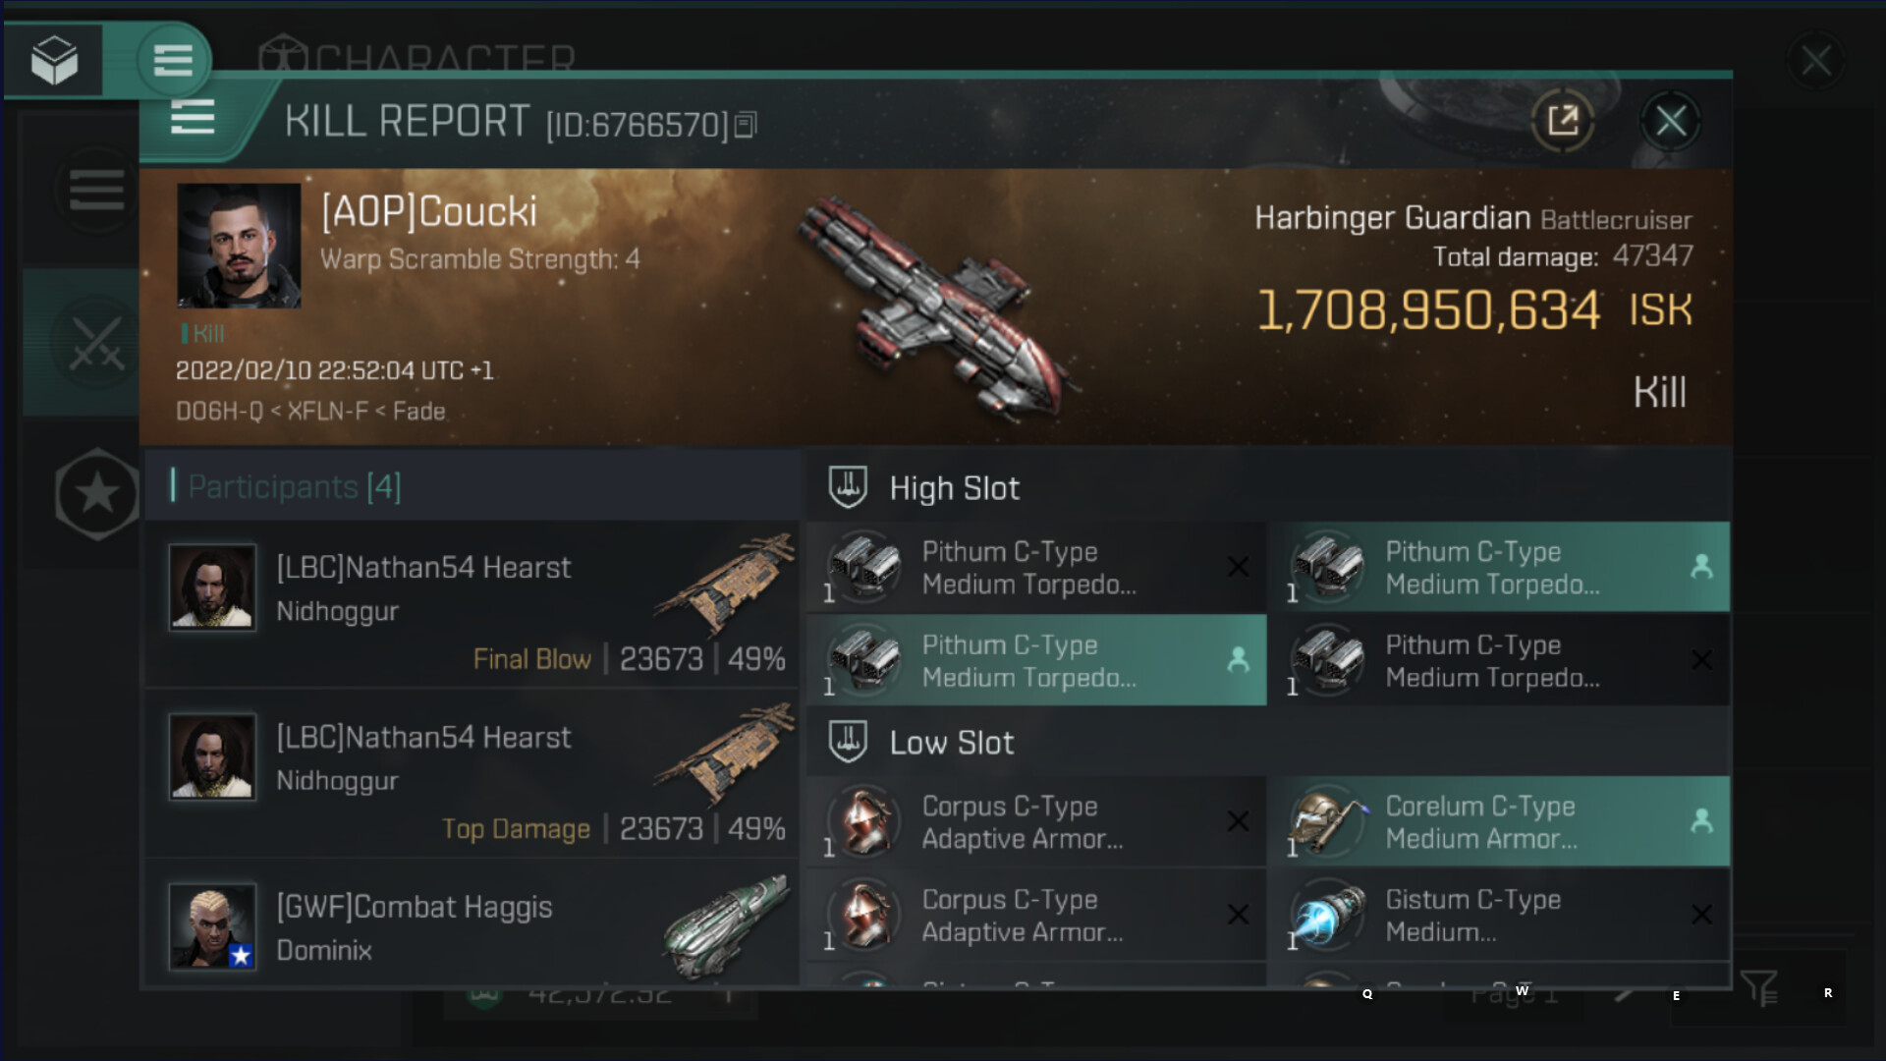Select Gistum C-Type Medium module
This screenshot has width=1886, height=1061.
(1499, 915)
